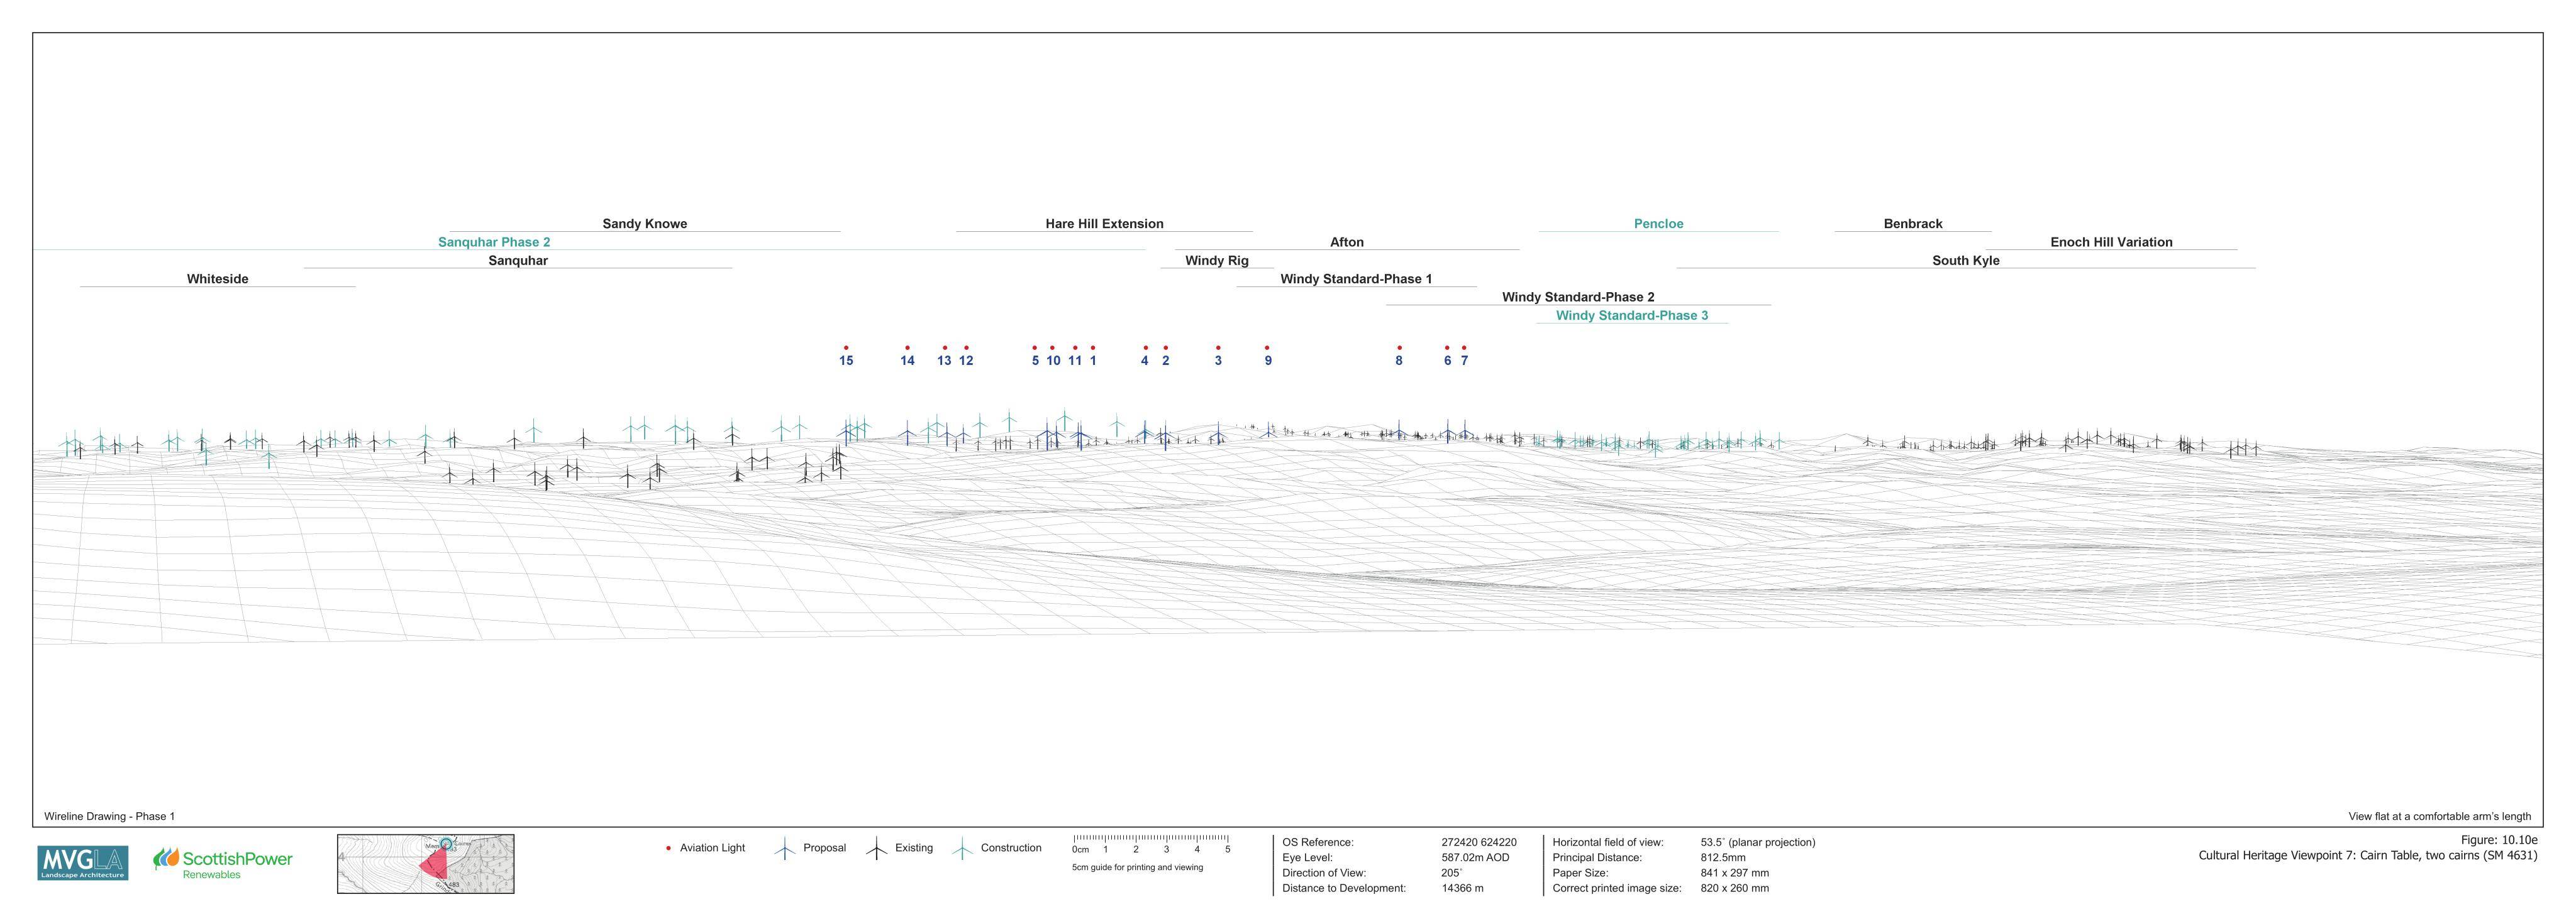
Task: Select the Windy Standard-Phase 2 label
Action: tap(1578, 297)
